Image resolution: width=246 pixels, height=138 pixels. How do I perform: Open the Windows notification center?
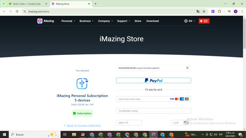240,135
